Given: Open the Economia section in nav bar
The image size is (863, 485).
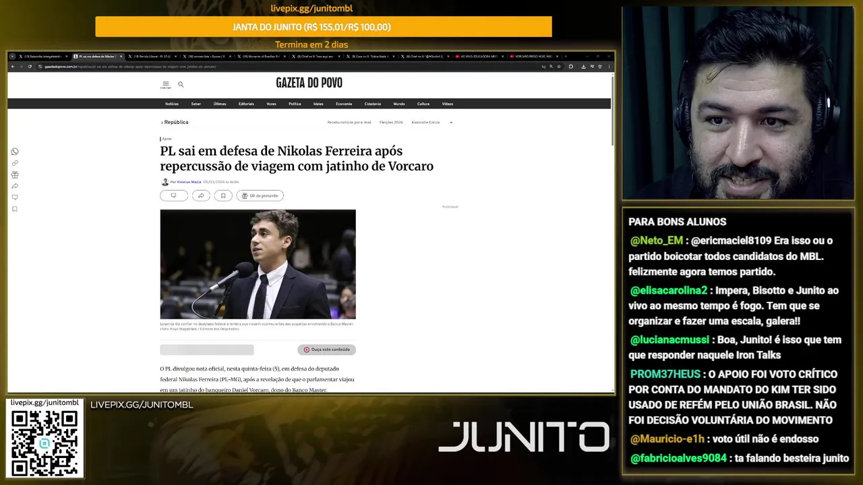Looking at the screenshot, I should tap(344, 104).
